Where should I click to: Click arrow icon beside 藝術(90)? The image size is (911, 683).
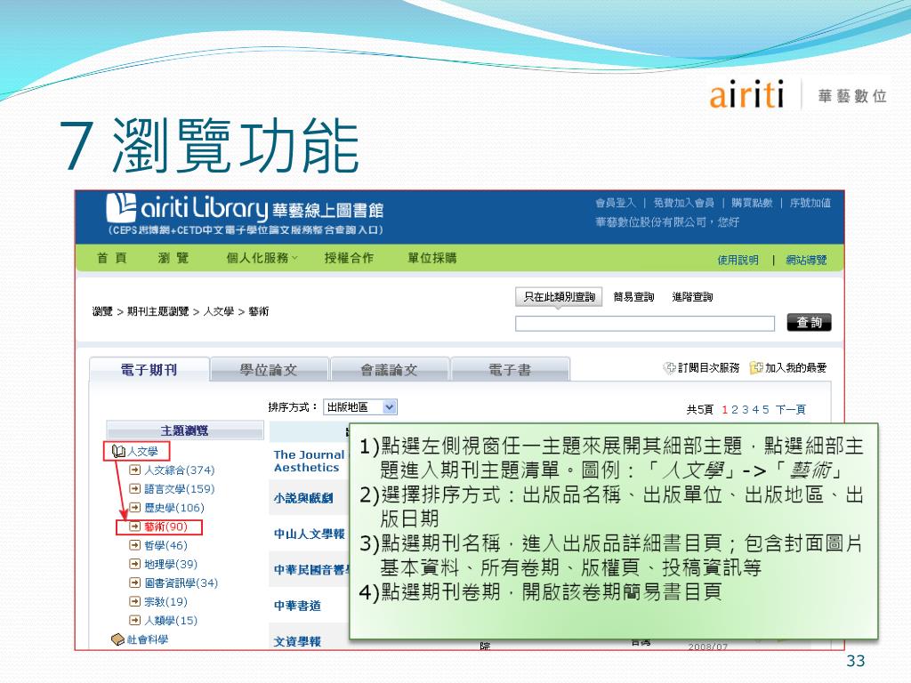click(135, 526)
